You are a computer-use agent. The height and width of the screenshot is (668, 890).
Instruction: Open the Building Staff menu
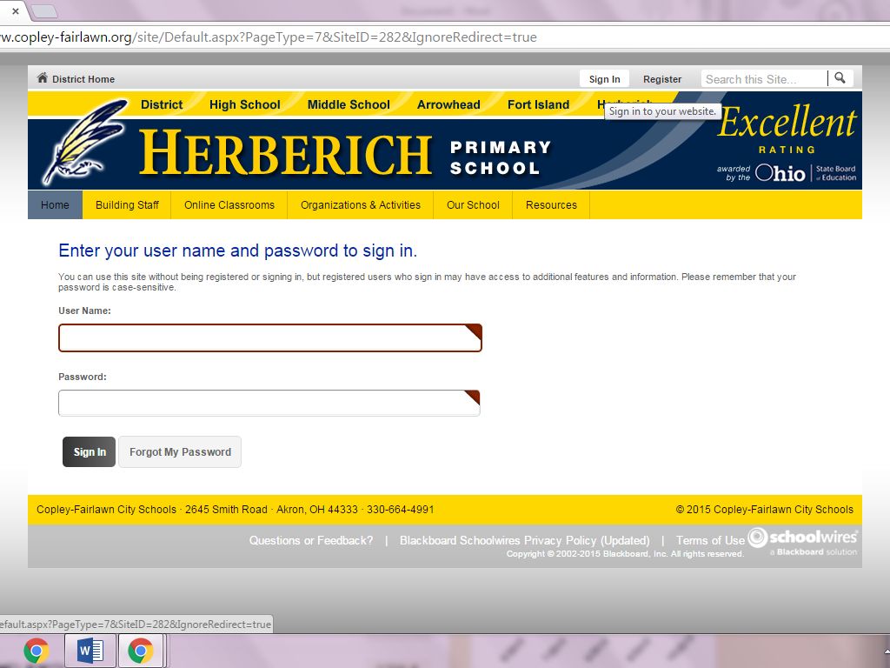pyautogui.click(x=127, y=205)
